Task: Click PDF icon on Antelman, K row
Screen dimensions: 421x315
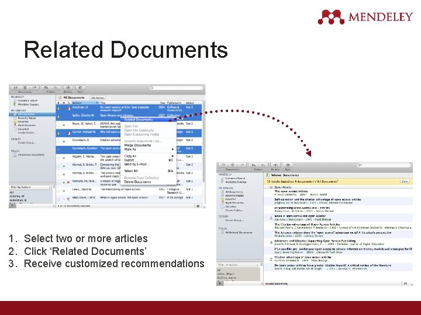Action: point(68,108)
